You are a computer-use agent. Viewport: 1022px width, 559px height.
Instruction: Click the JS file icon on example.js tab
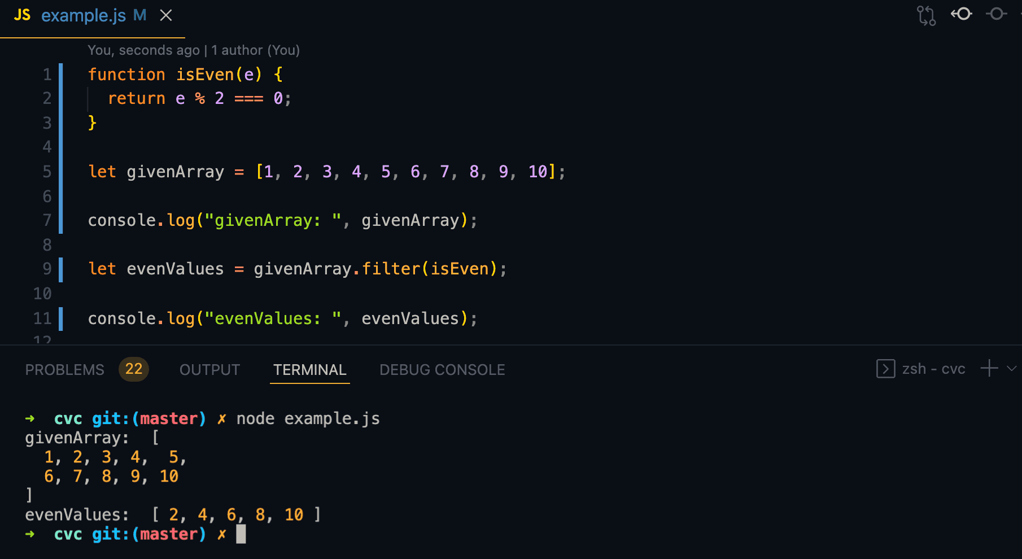tap(23, 15)
